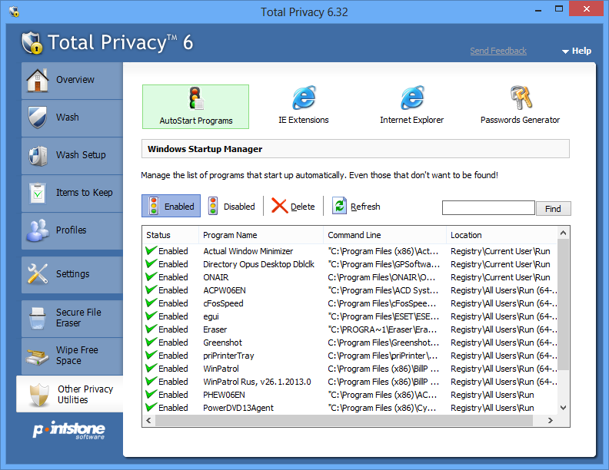The height and width of the screenshot is (470, 609).
Task: Sort by Program Name column header
Action: (x=261, y=235)
